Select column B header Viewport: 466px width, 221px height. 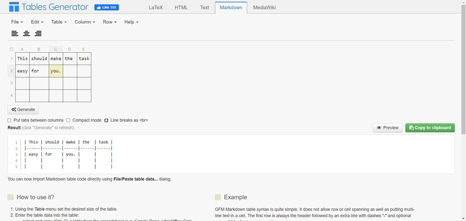(39, 49)
